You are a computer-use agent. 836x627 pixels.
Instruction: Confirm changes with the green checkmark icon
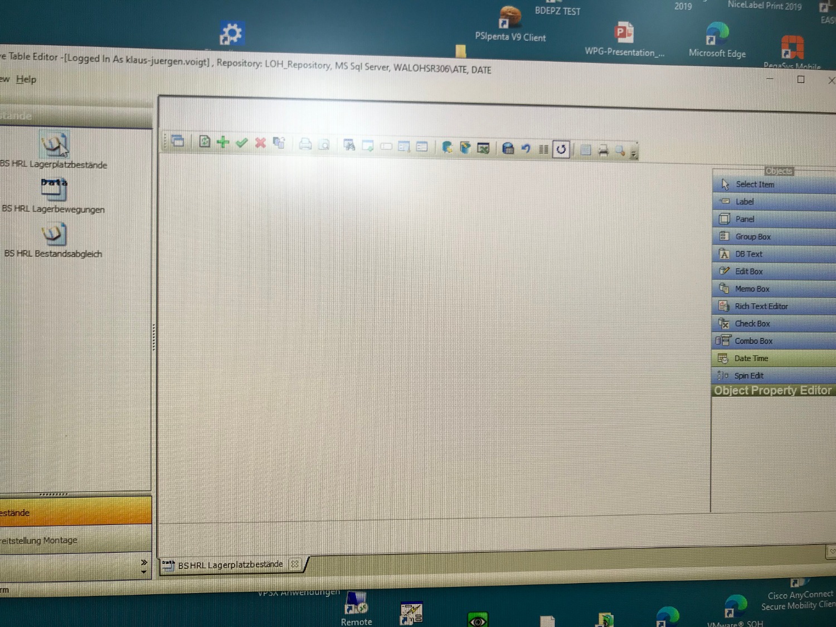coord(241,143)
